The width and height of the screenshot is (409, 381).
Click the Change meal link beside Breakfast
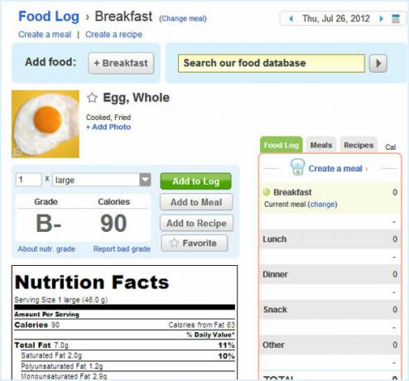coord(183,19)
